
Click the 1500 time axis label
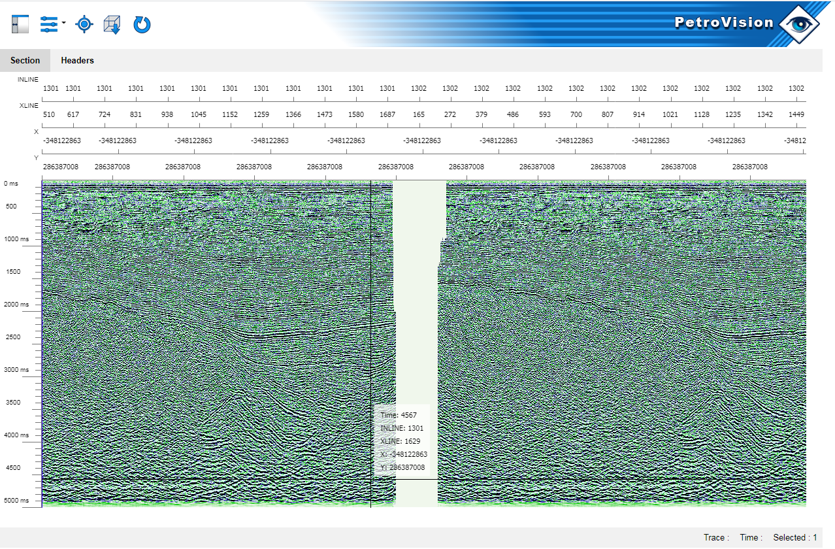pos(14,272)
